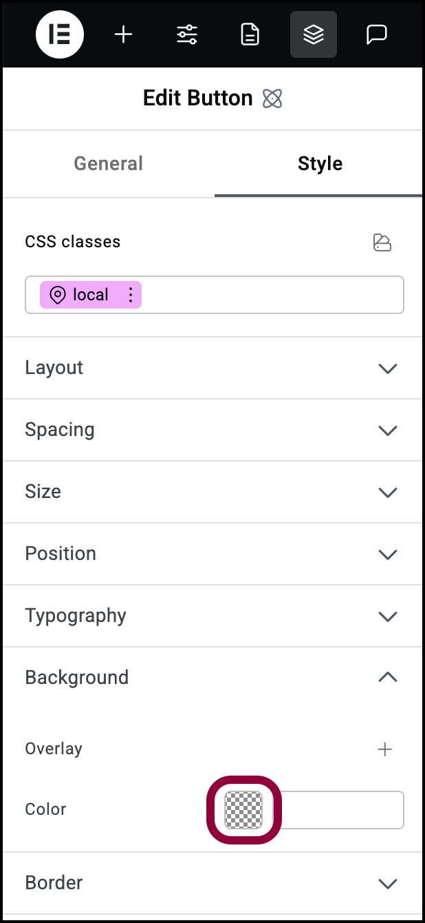Open the background Color swatch picker
Screen dimensions: 425x923
point(244,810)
